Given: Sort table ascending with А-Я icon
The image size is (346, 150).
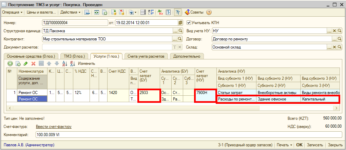Looking at the screenshot, I should [x=65, y=63].
